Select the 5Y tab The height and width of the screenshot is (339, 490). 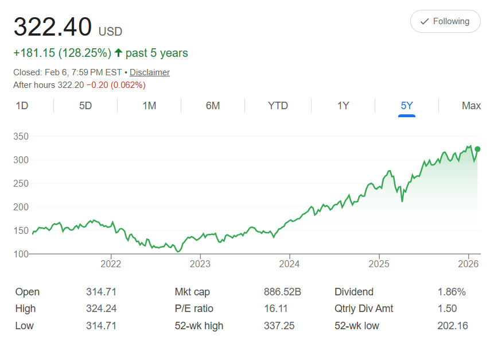point(407,106)
